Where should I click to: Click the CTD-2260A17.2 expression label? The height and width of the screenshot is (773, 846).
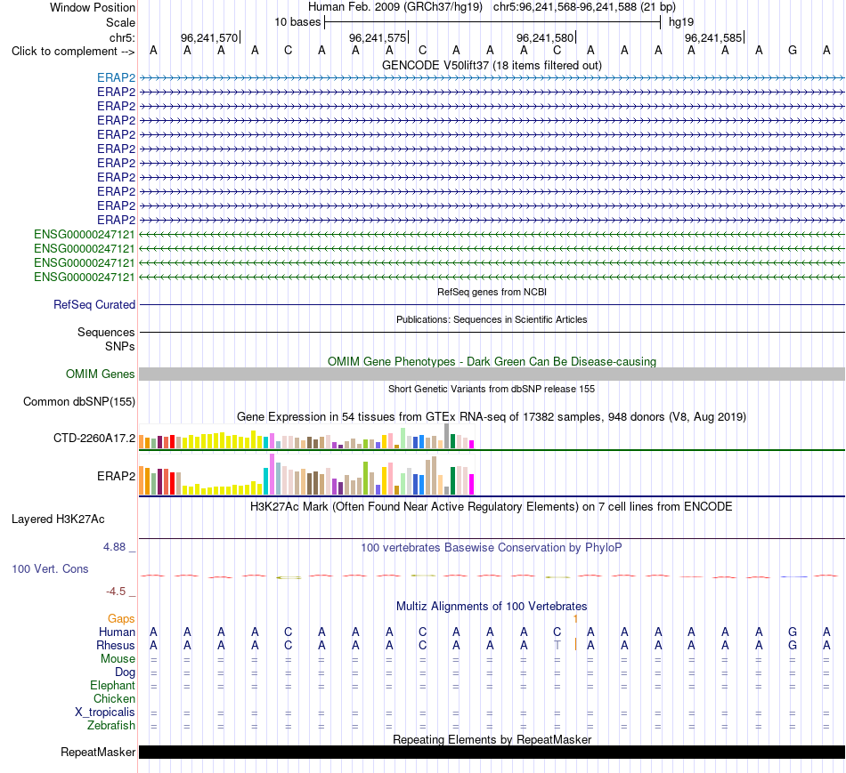(94, 439)
